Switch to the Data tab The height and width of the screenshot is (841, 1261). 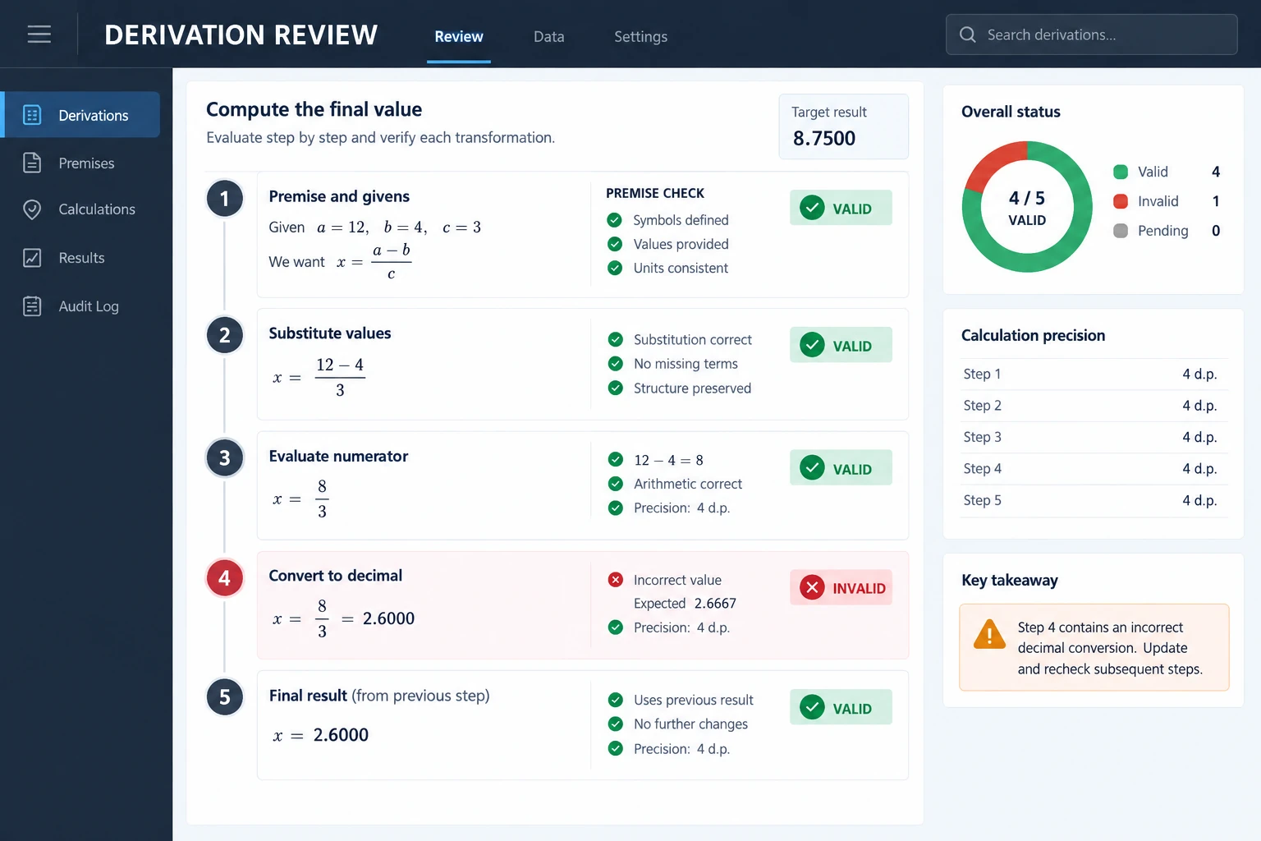pos(548,37)
